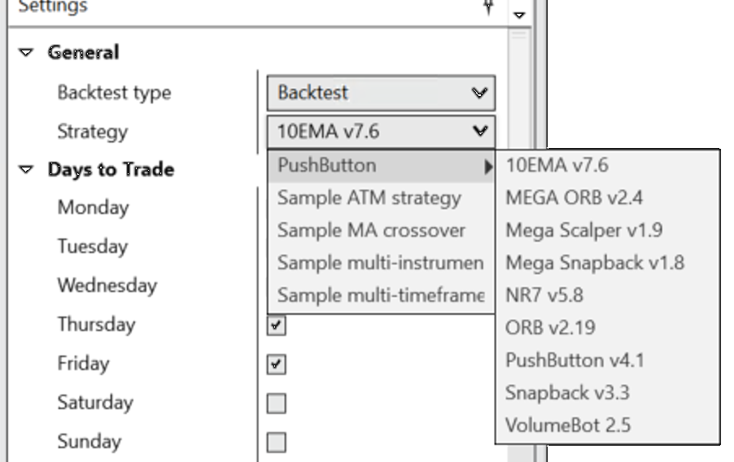
Task: Click the Strategy dropdown showing 10EMA v7.6
Action: 381,132
